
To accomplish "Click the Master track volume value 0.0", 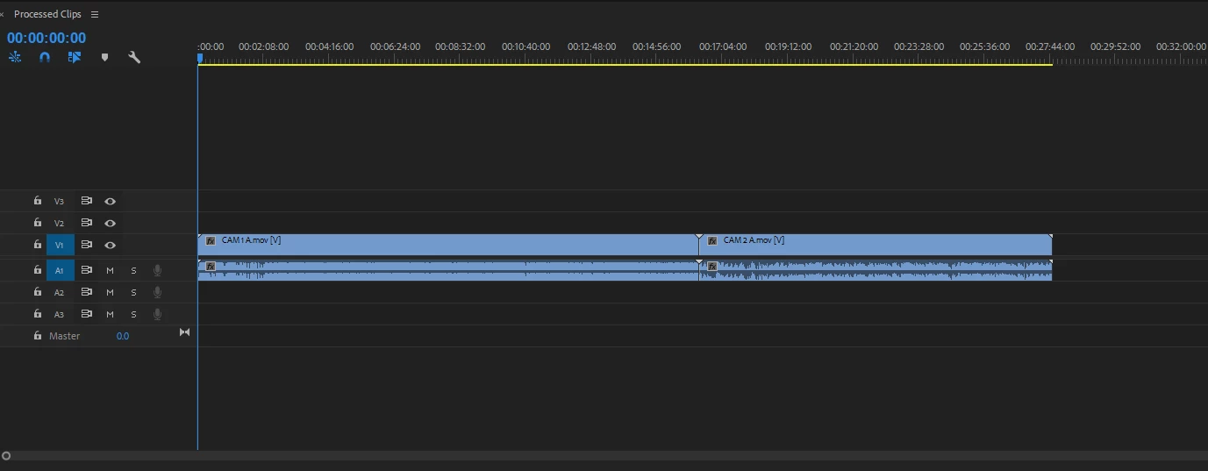I will point(123,336).
